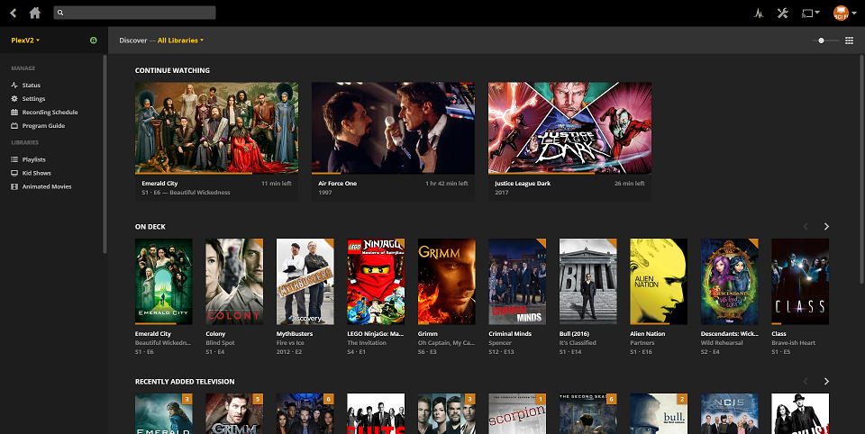
Task: Go to previous On Deck page arrow
Action: tap(806, 227)
